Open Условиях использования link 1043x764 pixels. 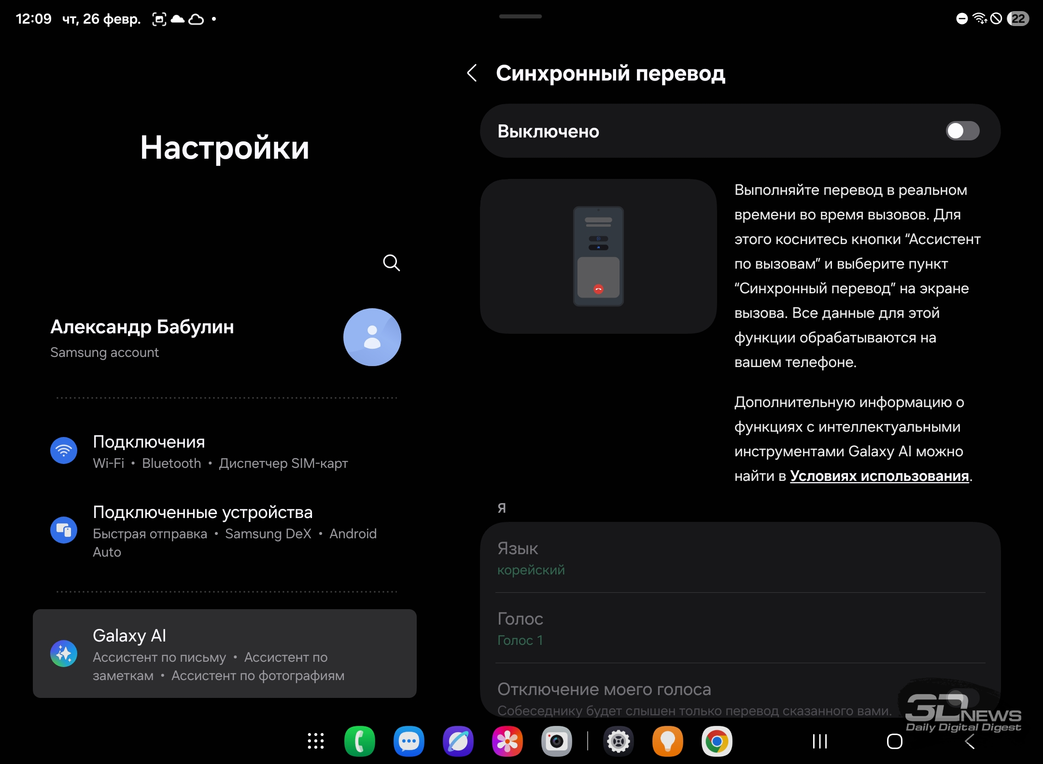879,476
